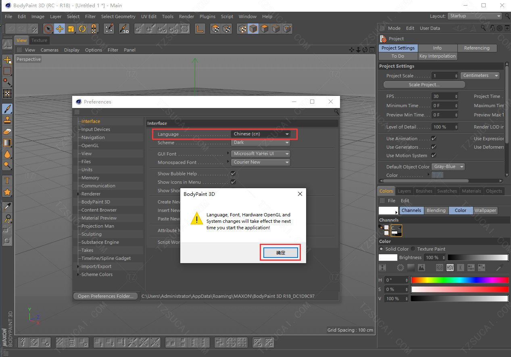Click the Hue rainbow slider
This screenshot has width=511, height=357.
[x=460, y=280]
